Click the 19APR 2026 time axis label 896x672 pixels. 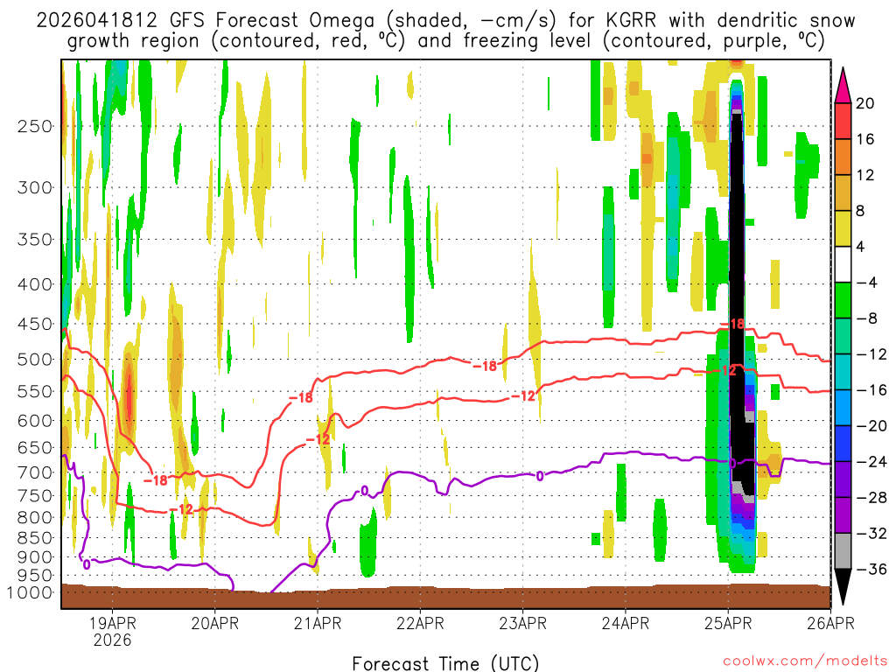coord(113,631)
